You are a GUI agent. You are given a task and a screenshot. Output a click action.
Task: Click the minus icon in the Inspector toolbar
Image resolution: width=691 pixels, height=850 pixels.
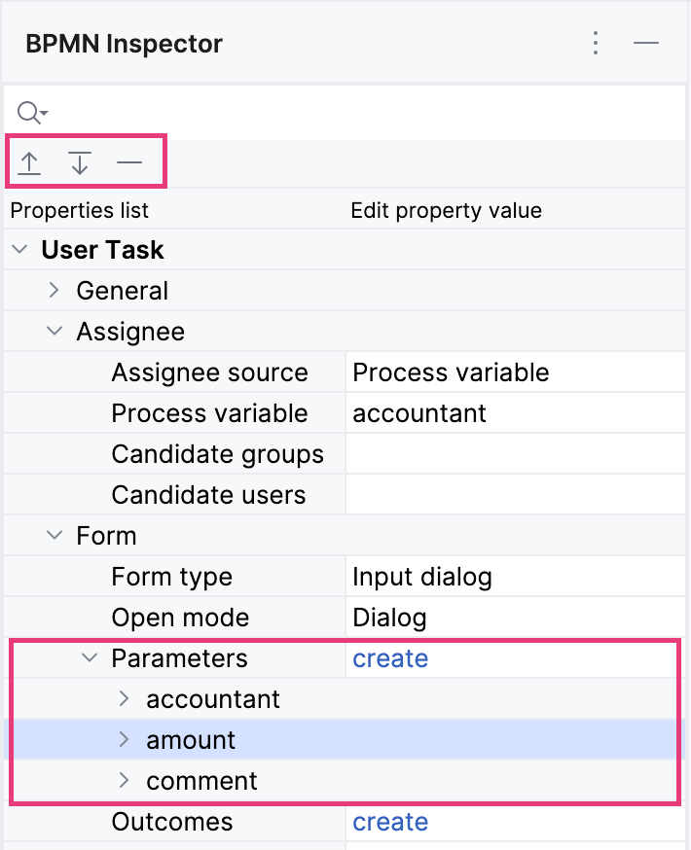pos(130,161)
